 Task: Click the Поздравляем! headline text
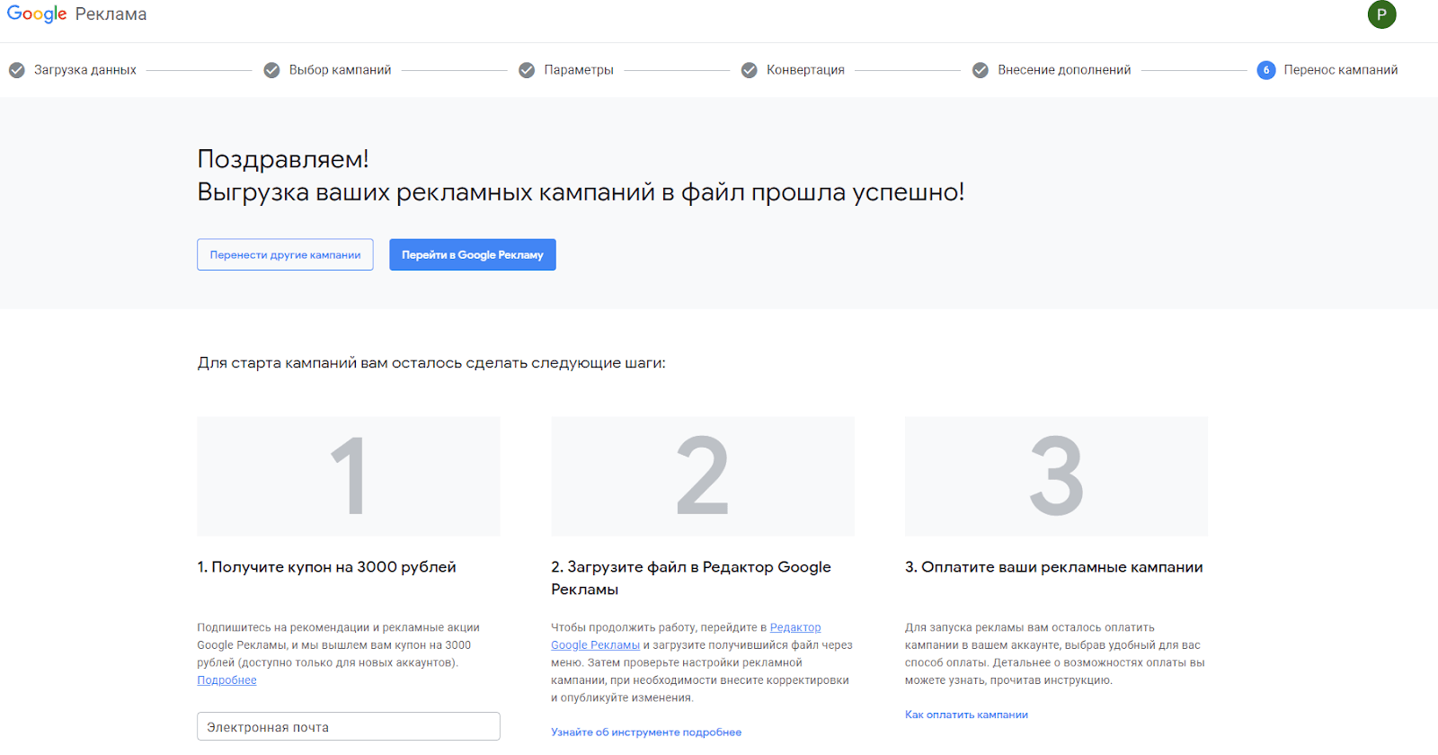tap(283, 159)
